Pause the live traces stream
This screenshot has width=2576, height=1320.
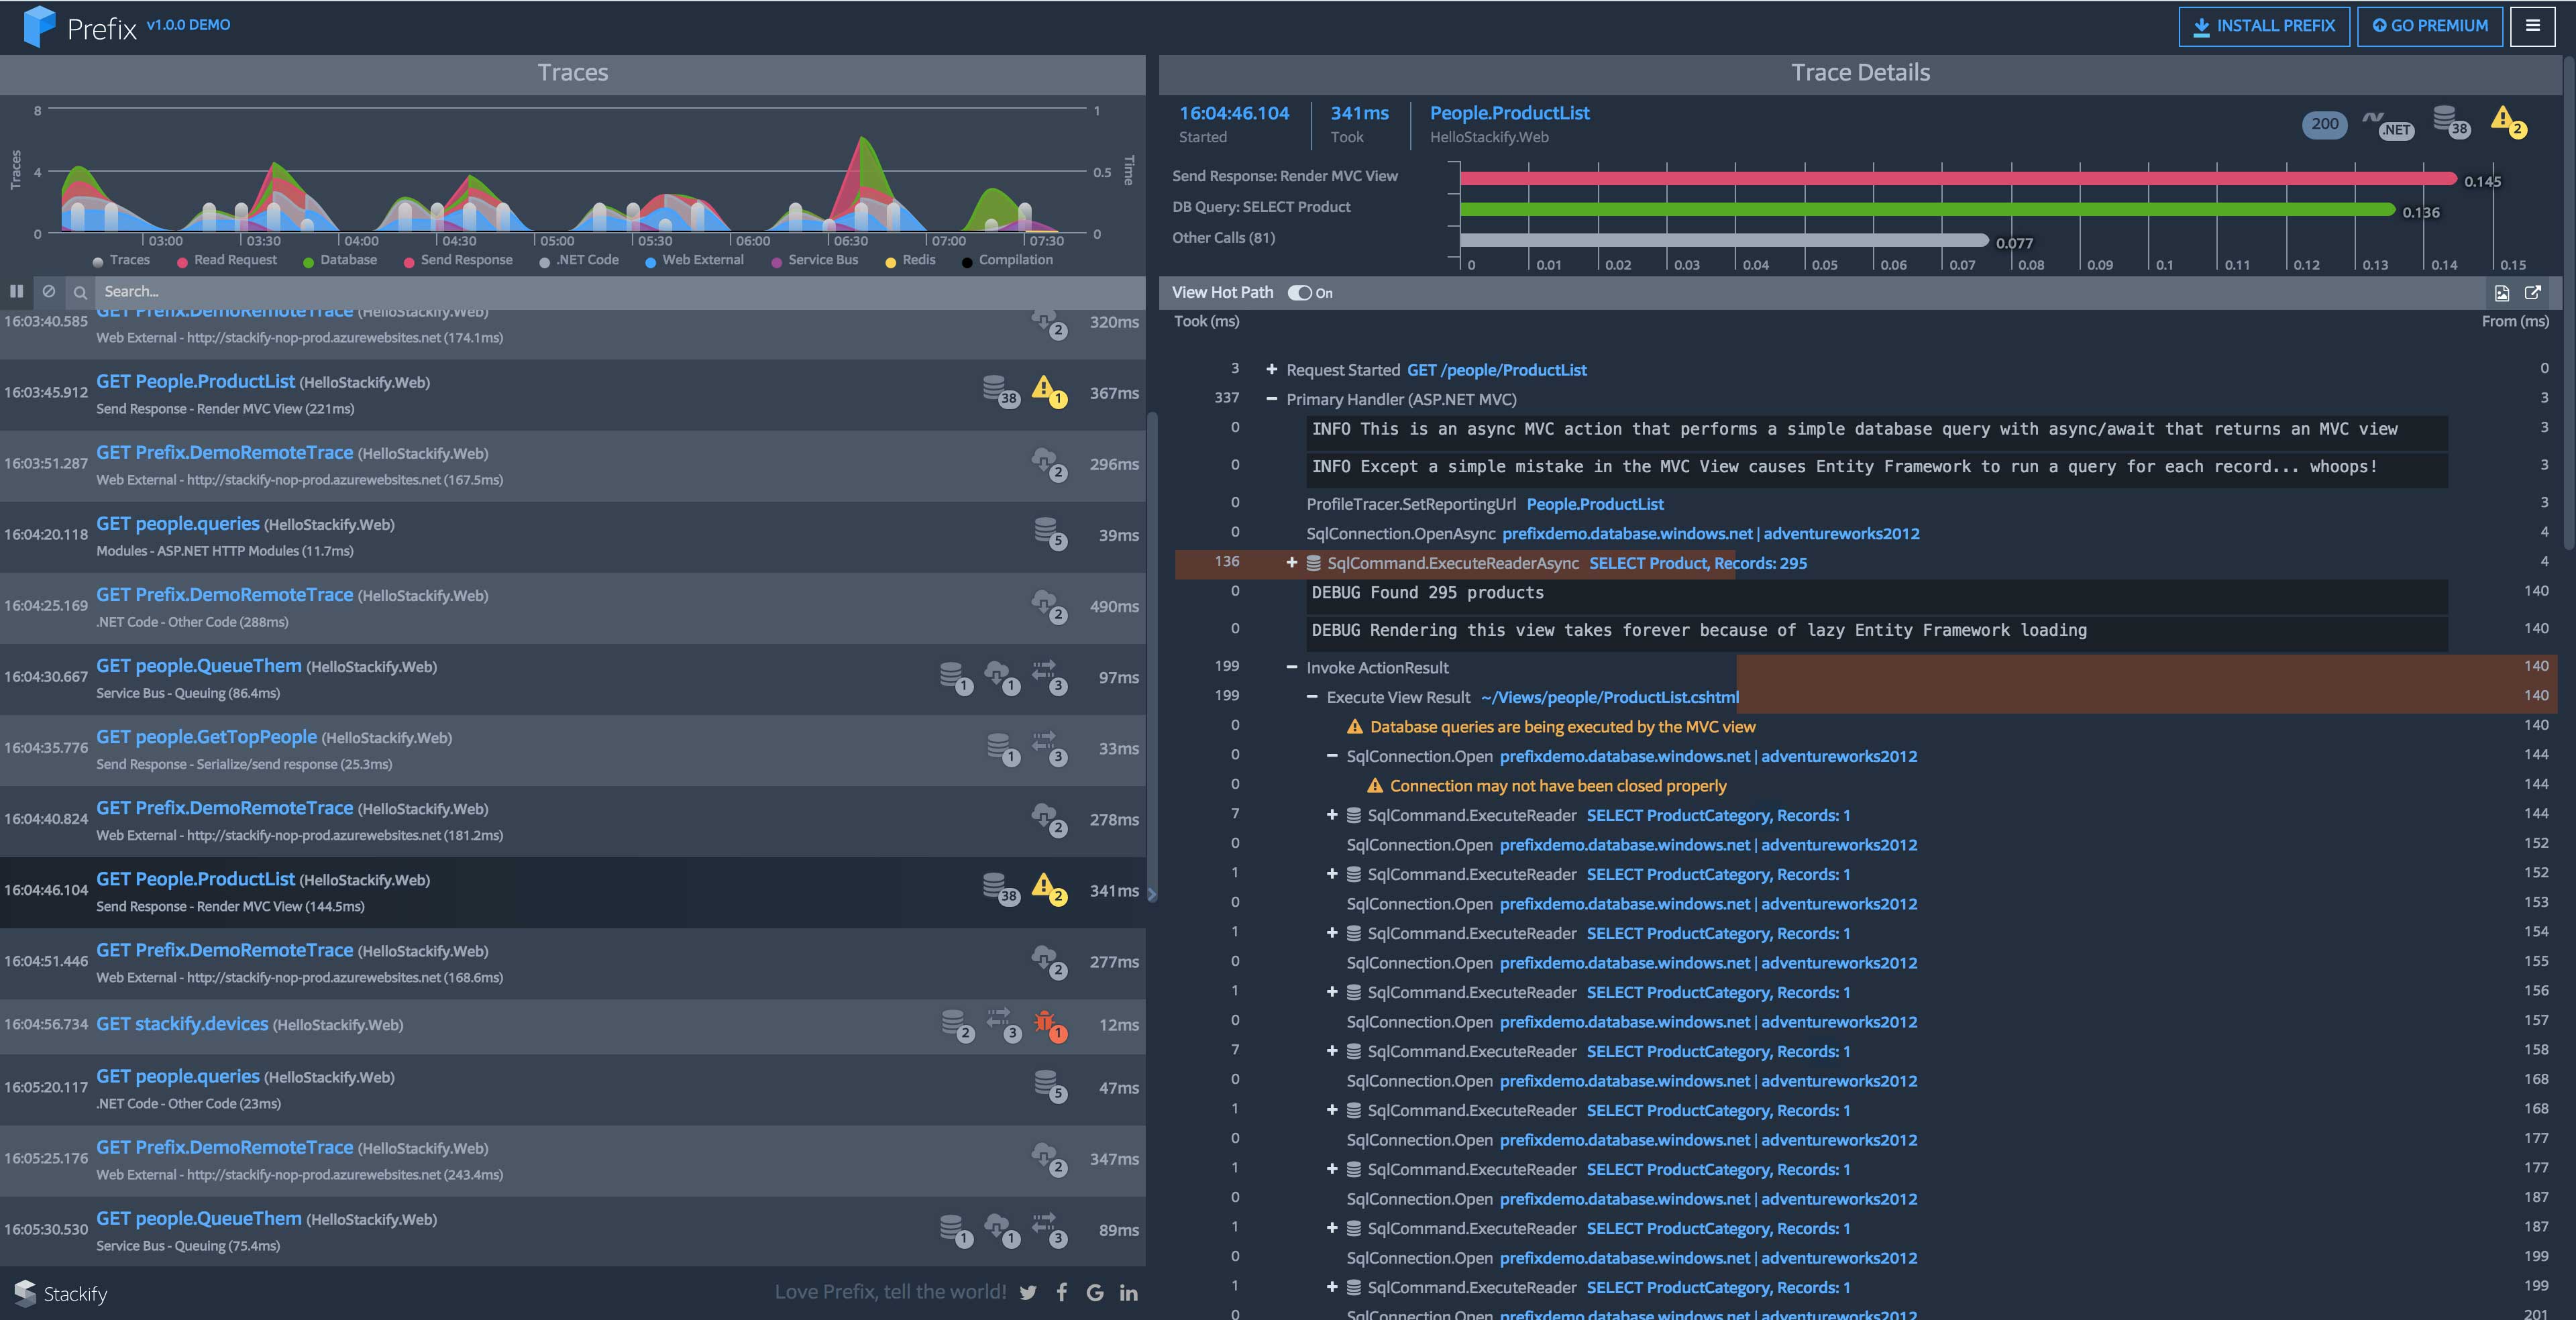(x=16, y=292)
